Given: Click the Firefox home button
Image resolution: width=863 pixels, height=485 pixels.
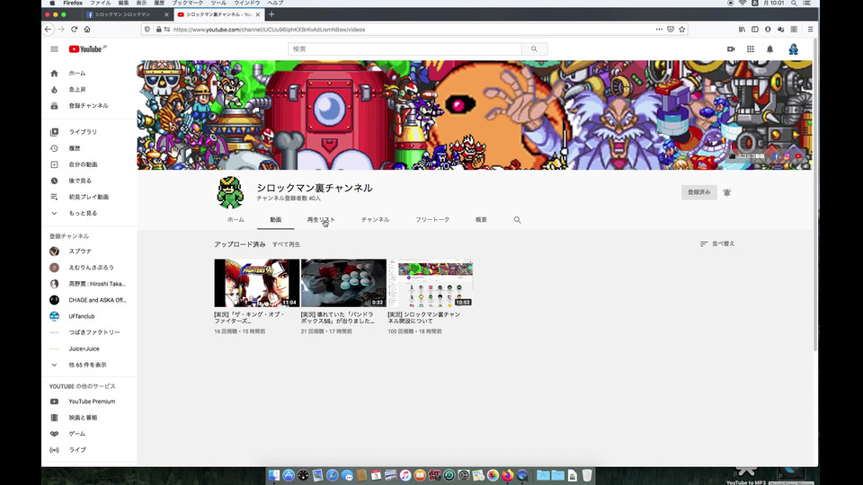Looking at the screenshot, I should pos(87,29).
